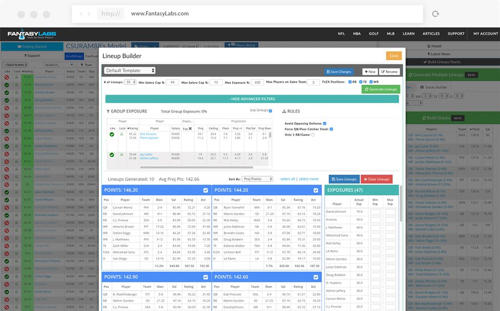Open the WR count stepper in Stacks panel
This screenshot has height=311, width=500.
point(427,96)
